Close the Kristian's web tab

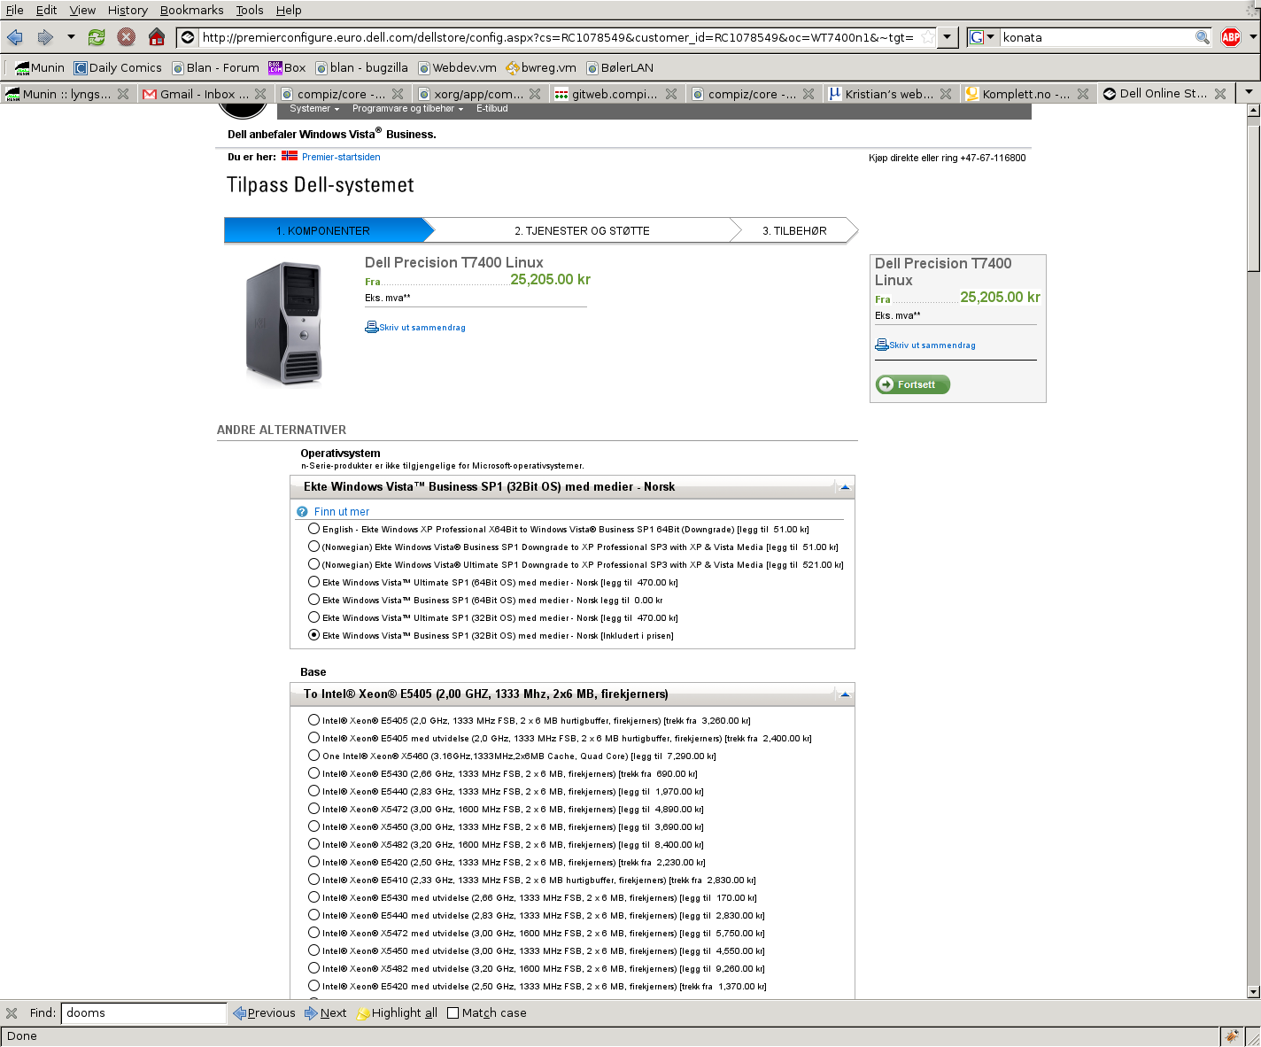(946, 94)
